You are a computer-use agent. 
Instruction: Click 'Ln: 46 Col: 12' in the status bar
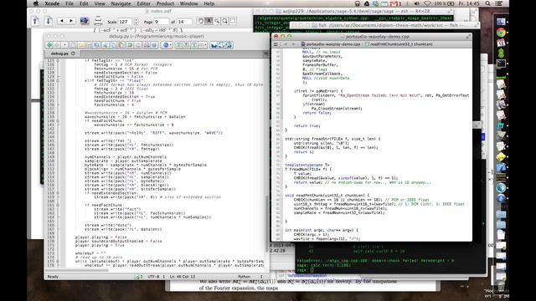(183, 277)
